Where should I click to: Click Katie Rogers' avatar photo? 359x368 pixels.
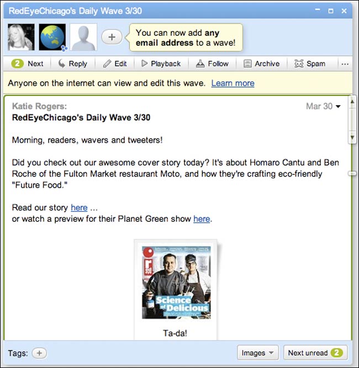pyautogui.click(x=21, y=37)
